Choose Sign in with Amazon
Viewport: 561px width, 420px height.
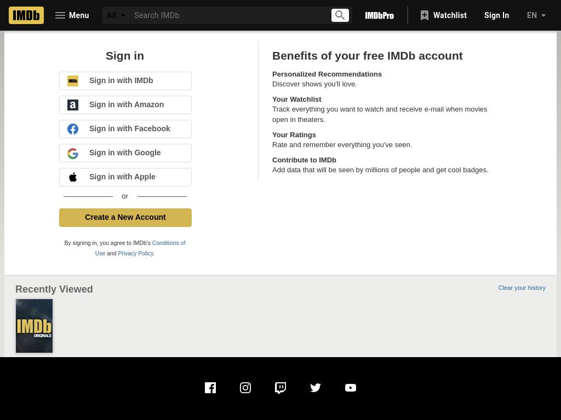point(125,105)
